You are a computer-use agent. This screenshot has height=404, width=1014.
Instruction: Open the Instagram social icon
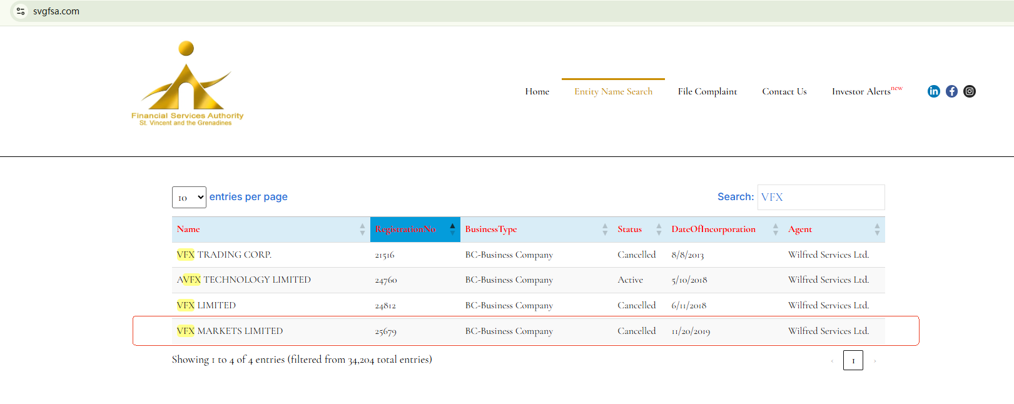point(969,91)
